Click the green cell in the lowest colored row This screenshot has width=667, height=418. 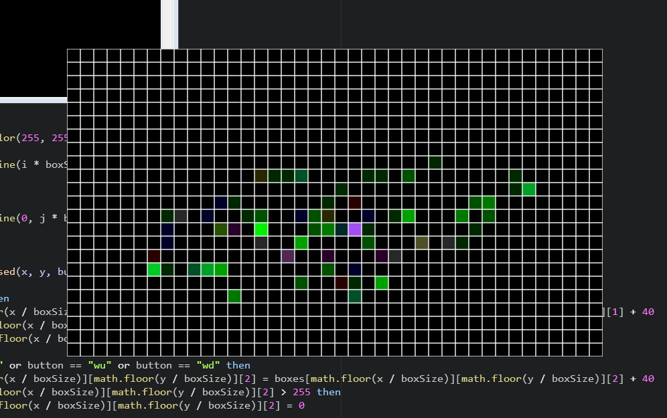pos(234,296)
